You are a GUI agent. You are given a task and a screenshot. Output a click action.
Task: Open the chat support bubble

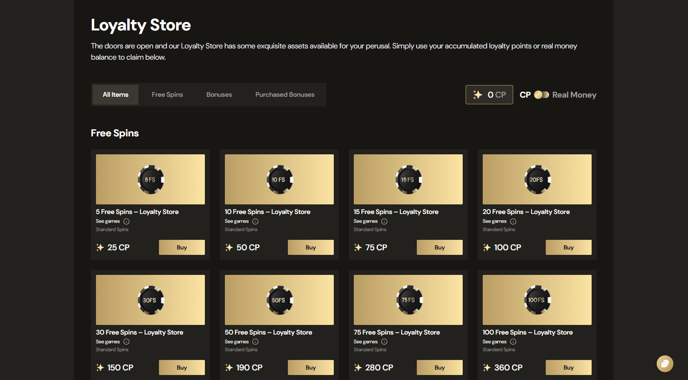[665, 364]
